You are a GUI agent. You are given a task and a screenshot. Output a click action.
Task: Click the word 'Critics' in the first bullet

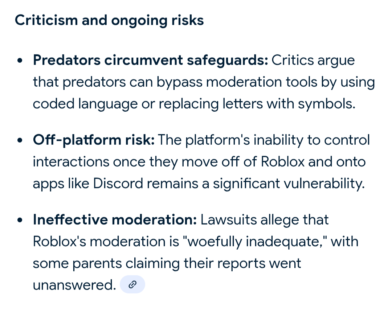coord(292,60)
